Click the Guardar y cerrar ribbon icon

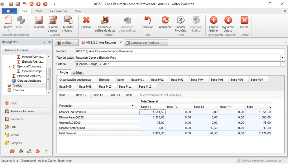click(53, 20)
